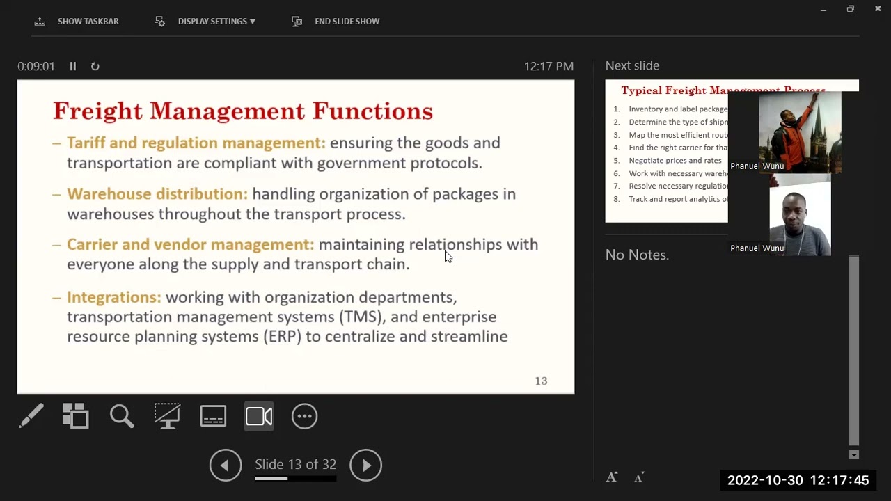This screenshot has width=891, height=501.
Task: Click the No Notes text area
Action: click(x=637, y=255)
